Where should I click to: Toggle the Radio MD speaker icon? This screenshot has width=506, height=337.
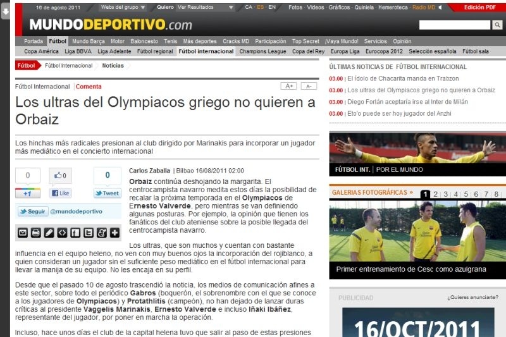[440, 7]
